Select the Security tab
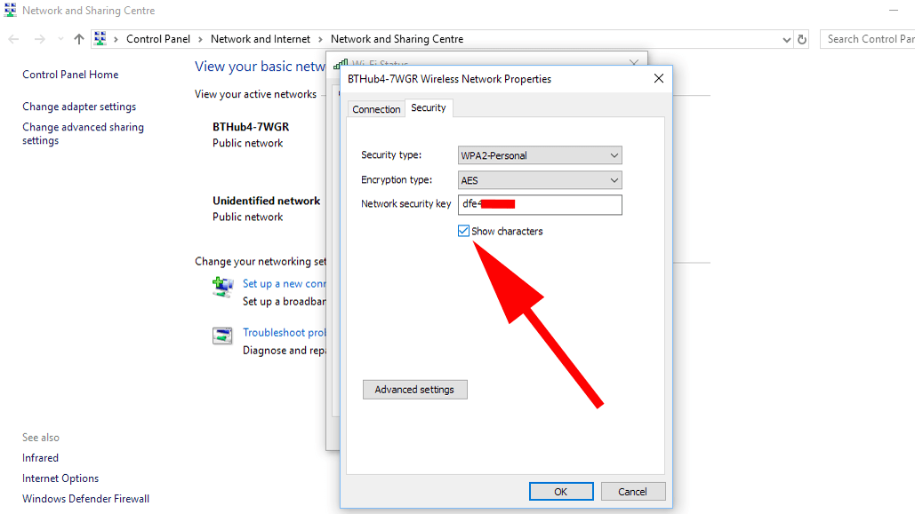Image resolution: width=915 pixels, height=514 pixels. click(429, 107)
